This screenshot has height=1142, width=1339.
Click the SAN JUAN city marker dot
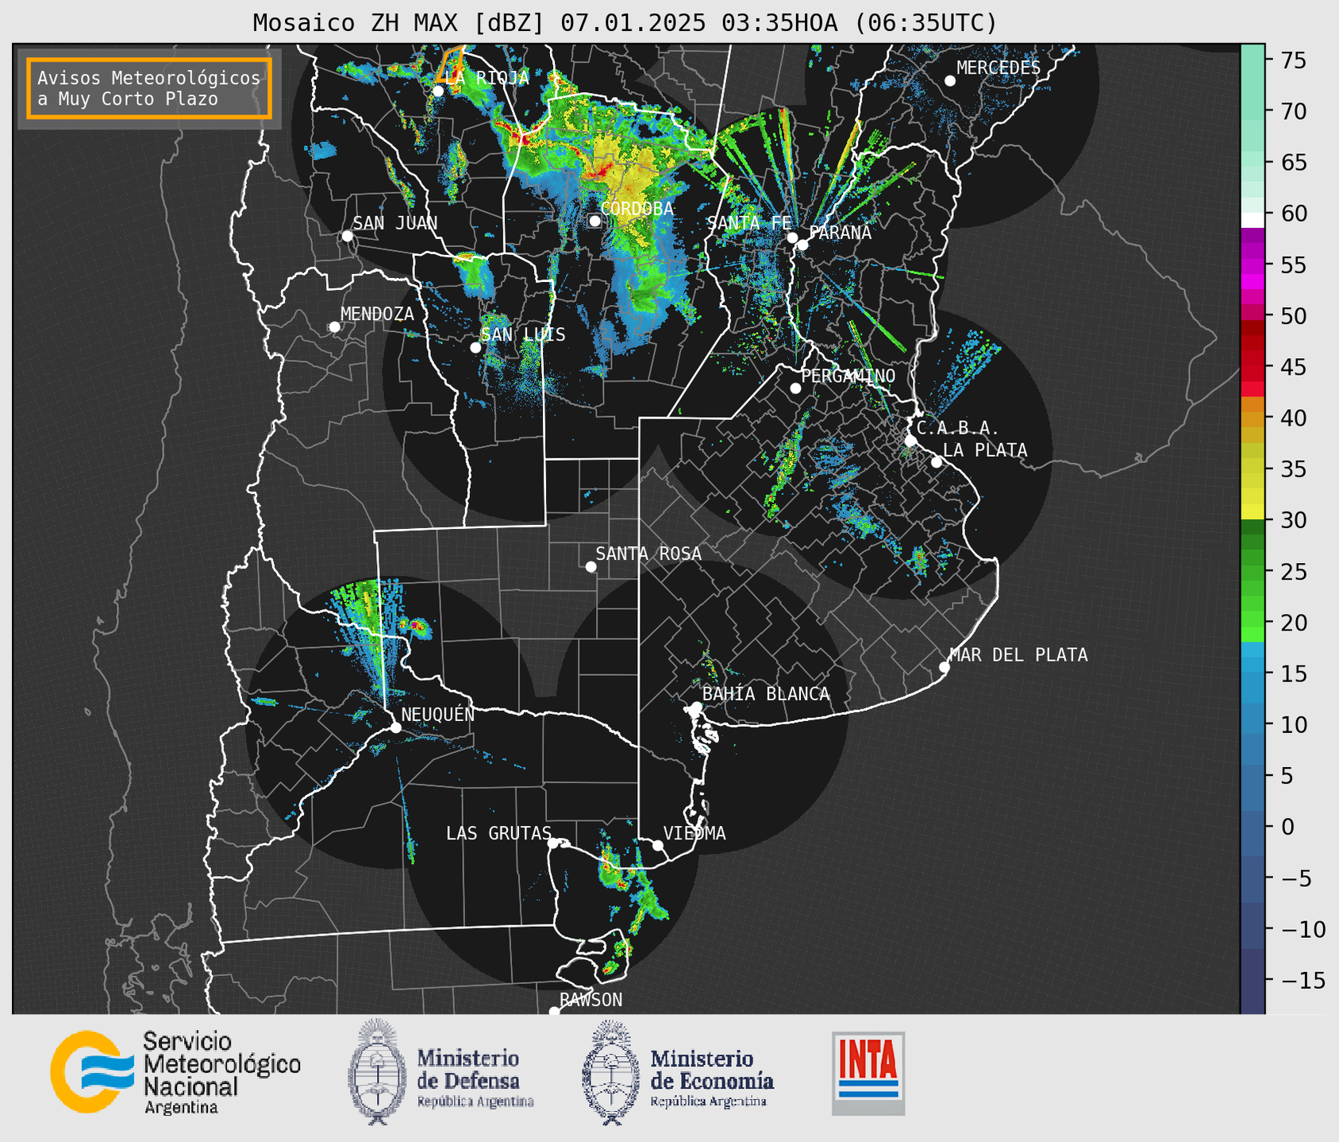[x=348, y=236]
